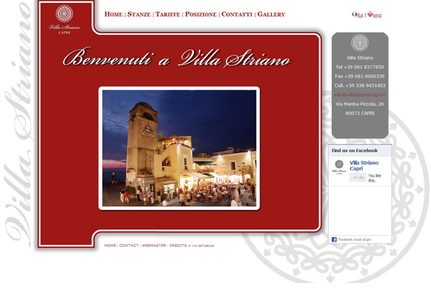431x292 pixels.
Task: Click the 'Via Marina Piccola, 26' address
Action: [359, 104]
